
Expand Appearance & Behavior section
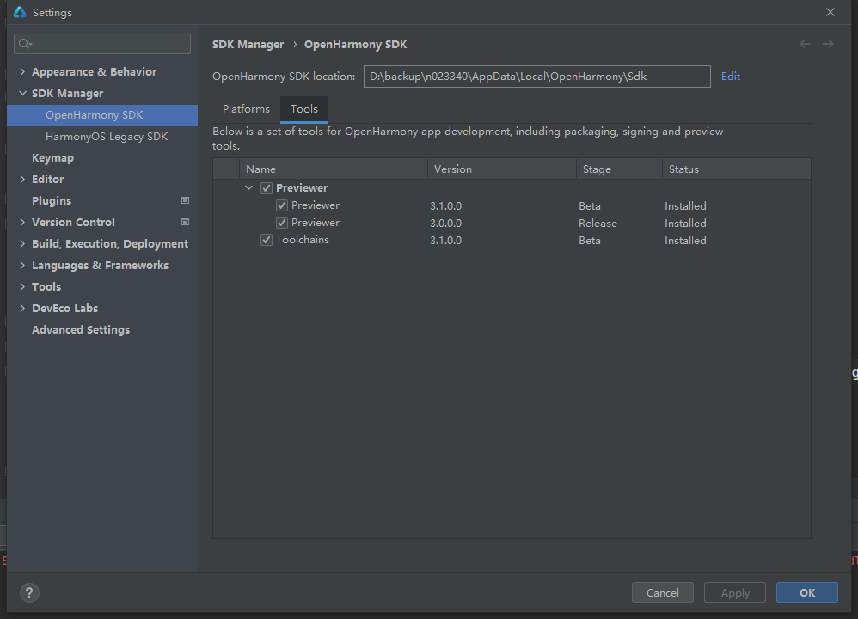22,71
